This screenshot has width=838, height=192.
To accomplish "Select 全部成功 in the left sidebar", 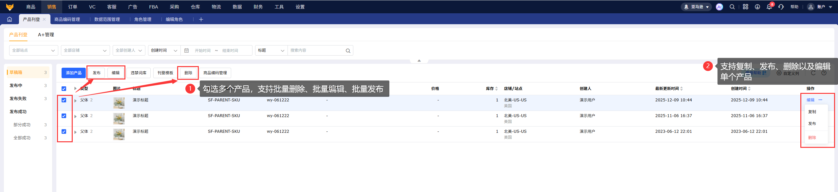I will [x=28, y=138].
